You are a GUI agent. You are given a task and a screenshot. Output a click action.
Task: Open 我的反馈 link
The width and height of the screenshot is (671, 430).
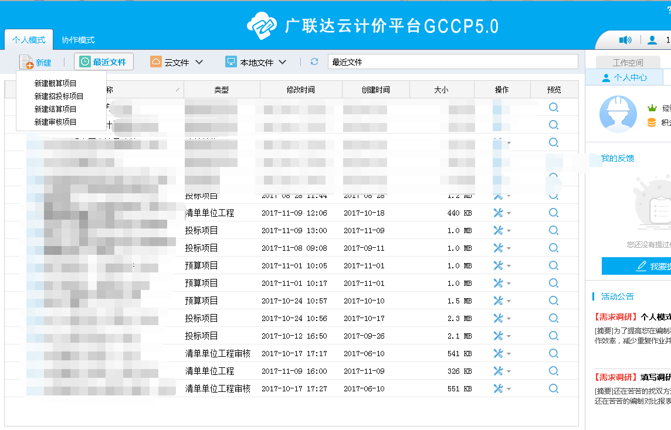click(x=617, y=159)
